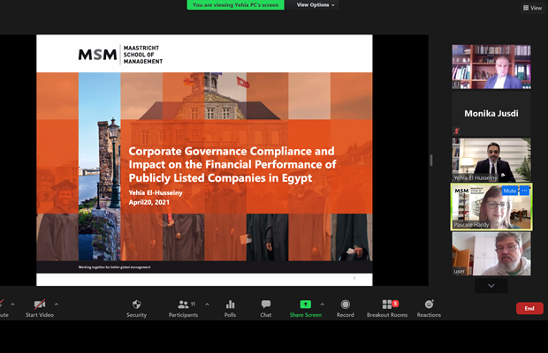Select the 'user' participant video thumbnail
This screenshot has height=353, width=548.
491,254
